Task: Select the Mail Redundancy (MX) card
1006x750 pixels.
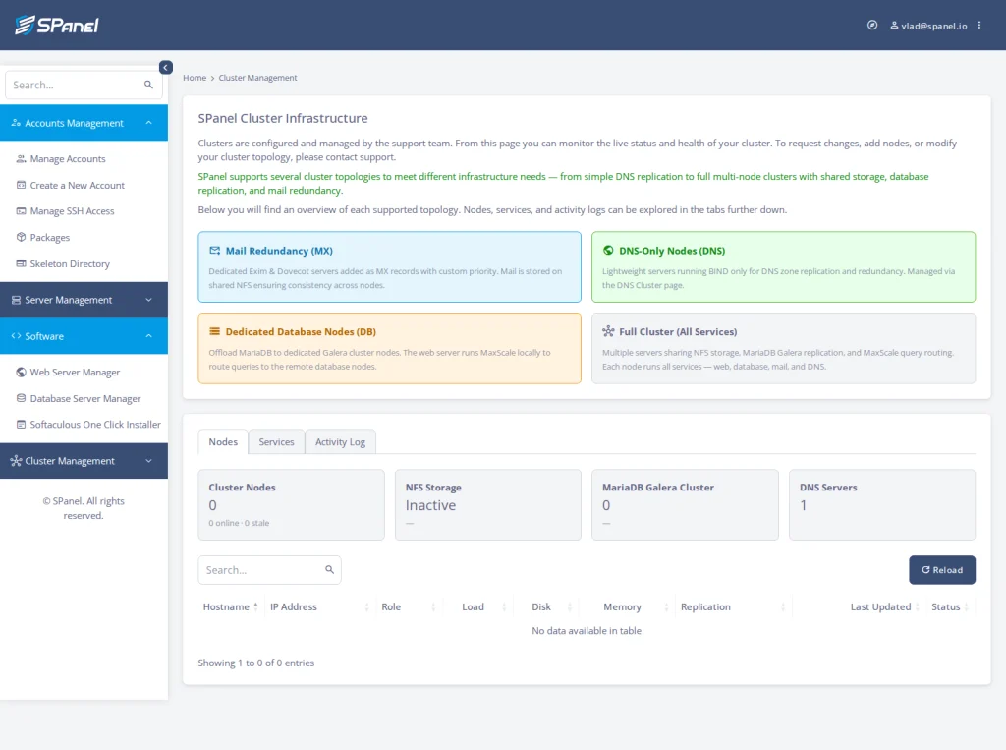Action: 389,266
